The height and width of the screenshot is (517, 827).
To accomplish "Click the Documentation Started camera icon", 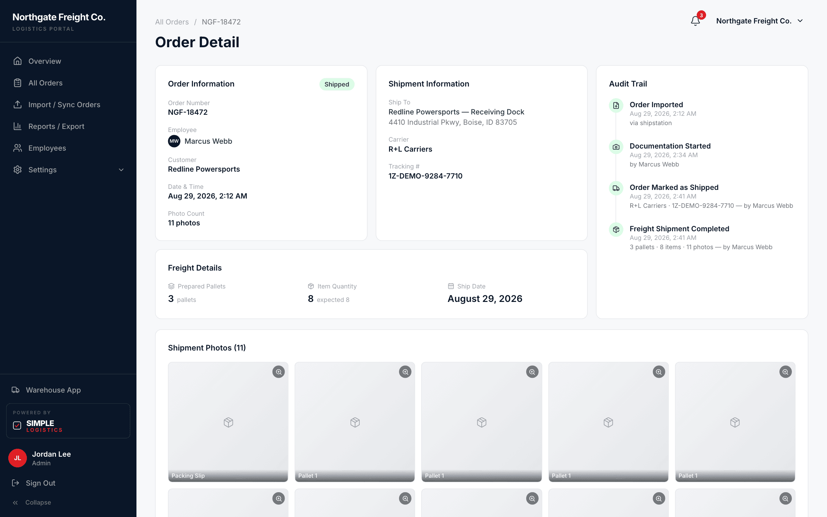I will pos(616,147).
